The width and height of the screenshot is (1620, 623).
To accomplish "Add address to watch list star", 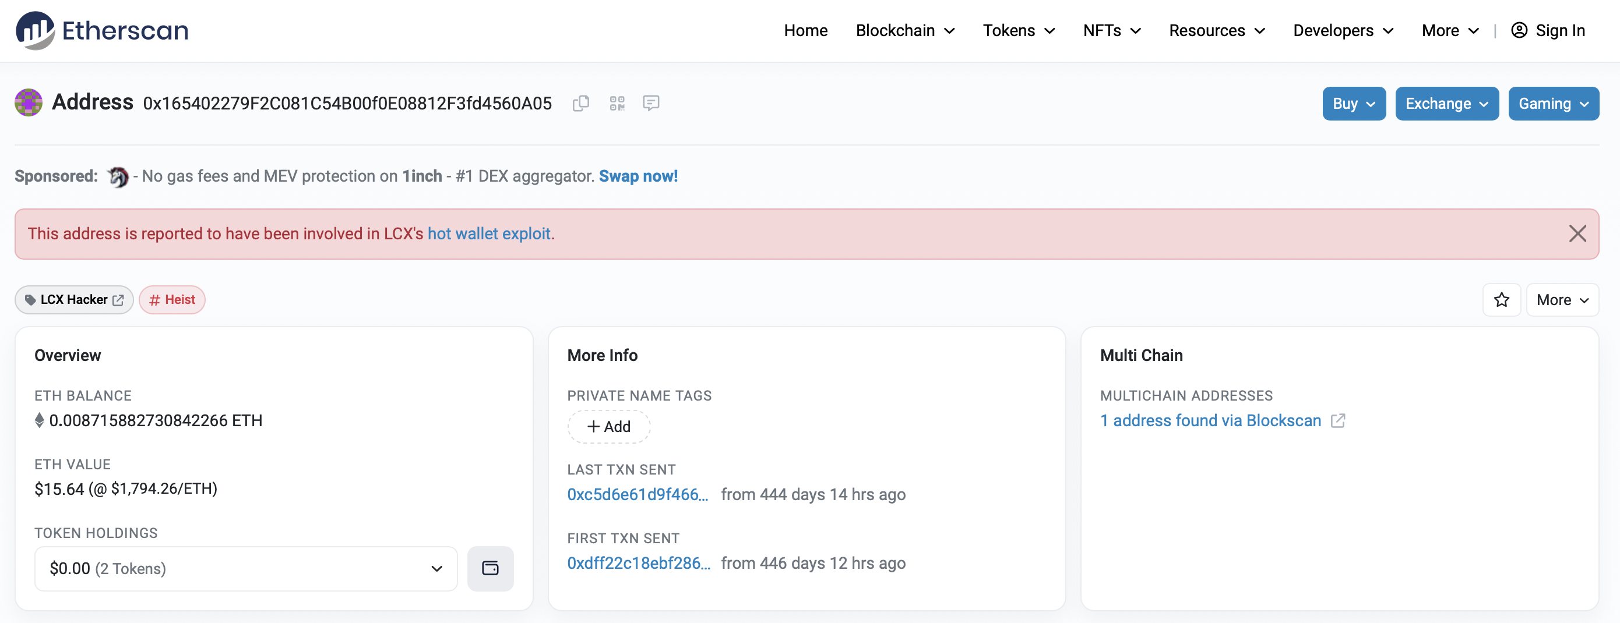I will 1502,300.
